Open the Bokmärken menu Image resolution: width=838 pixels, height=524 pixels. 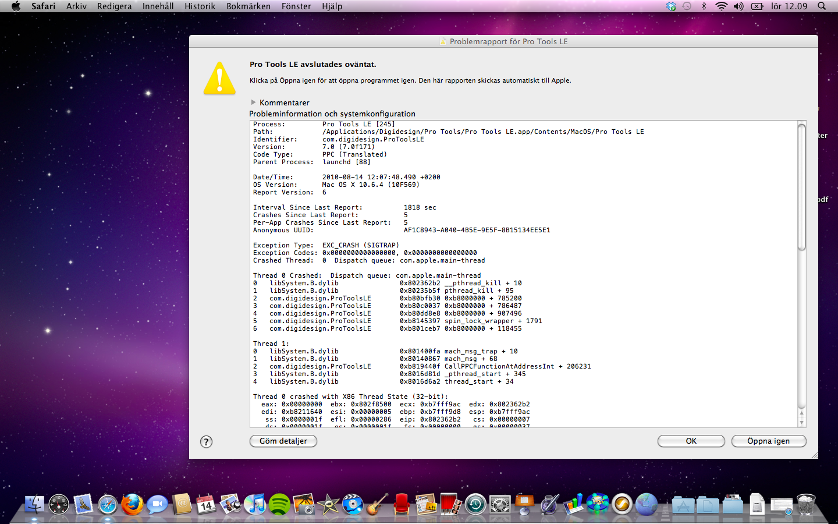point(248,6)
